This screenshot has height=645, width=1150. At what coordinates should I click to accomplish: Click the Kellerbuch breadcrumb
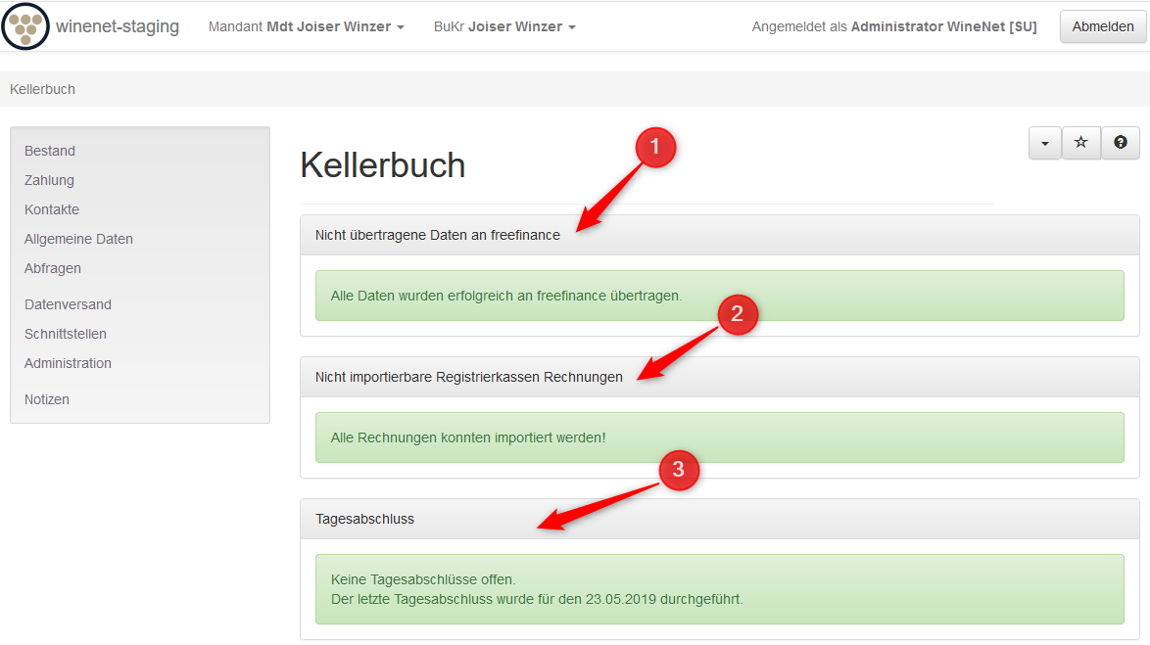42,89
